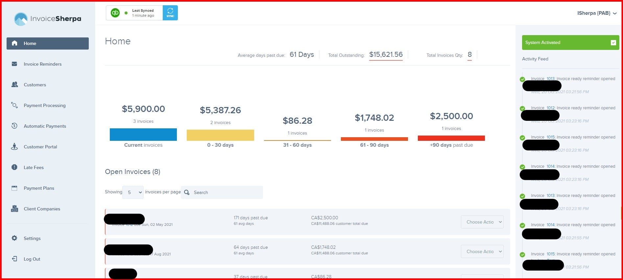Click the red +90 days past due bar
Image resolution: width=623 pixels, height=280 pixels.
(x=451, y=138)
